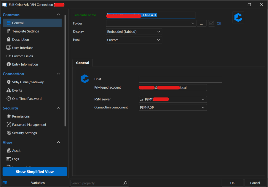Open Entry Information info icon
The image size is (268, 187).
point(9,64)
